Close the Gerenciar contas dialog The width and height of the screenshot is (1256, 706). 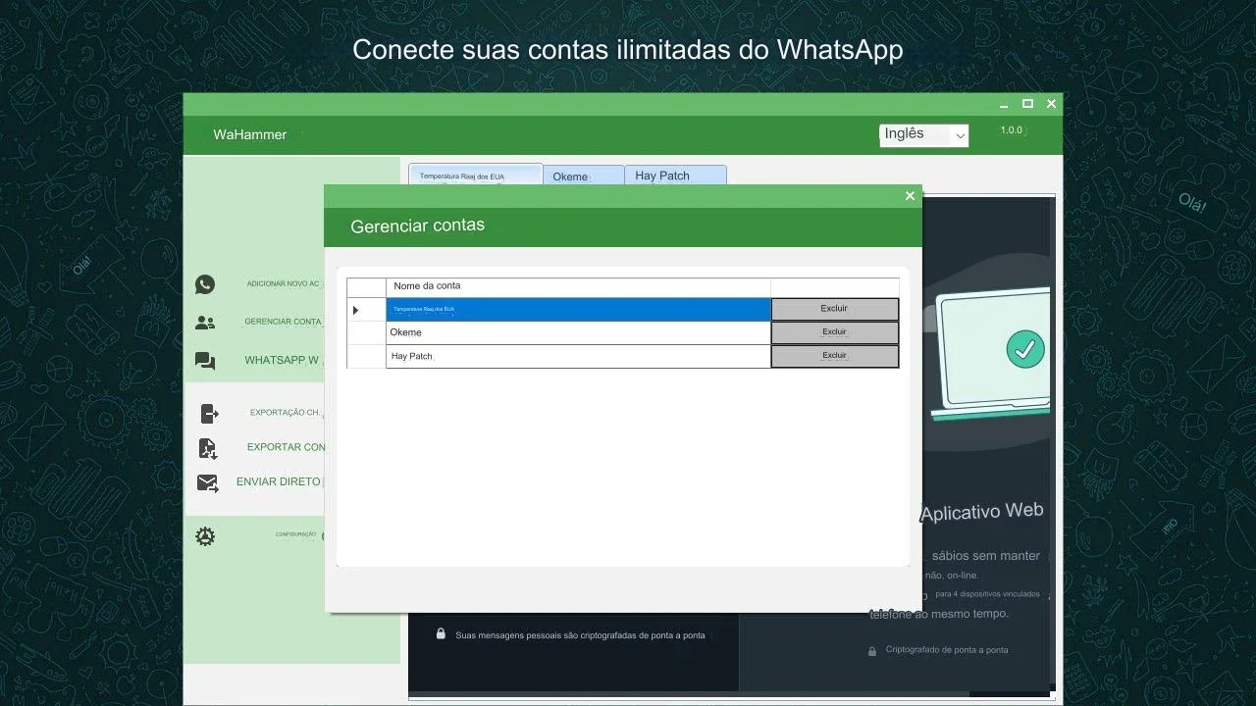click(x=910, y=196)
